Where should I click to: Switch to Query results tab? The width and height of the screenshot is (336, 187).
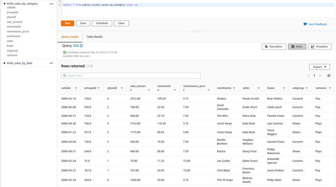(x=70, y=37)
